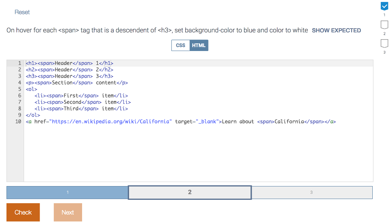Check the checkbox for task 2
391x223 pixels.
[x=385, y=24]
